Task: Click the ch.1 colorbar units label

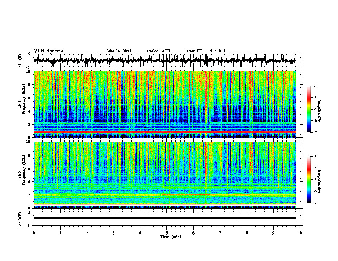Action: pos(320,111)
